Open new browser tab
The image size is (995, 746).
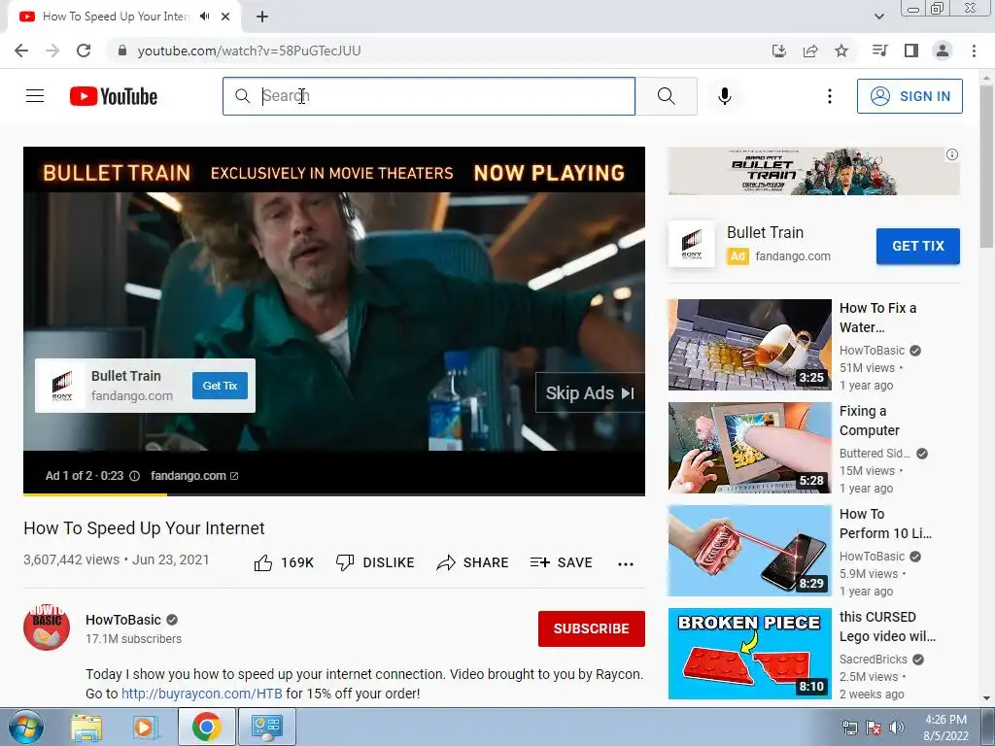262,17
